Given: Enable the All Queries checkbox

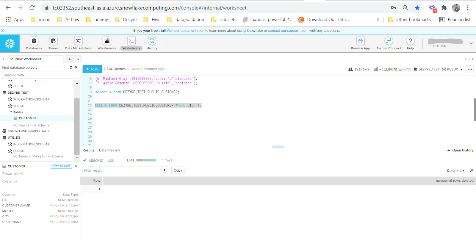Looking at the screenshot, I should (x=106, y=69).
